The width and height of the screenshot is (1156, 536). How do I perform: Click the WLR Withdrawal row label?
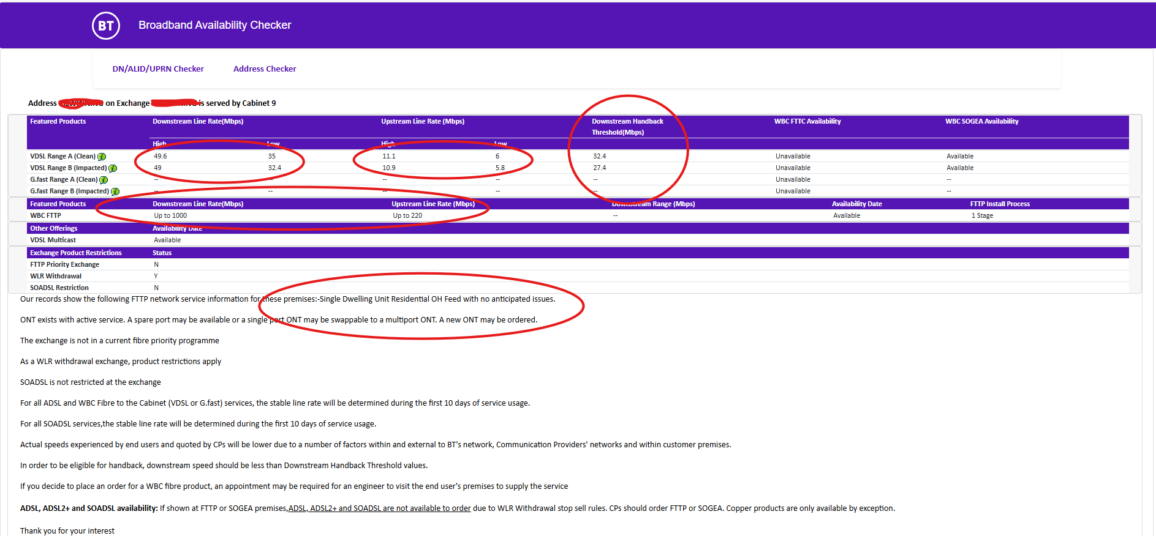point(55,277)
